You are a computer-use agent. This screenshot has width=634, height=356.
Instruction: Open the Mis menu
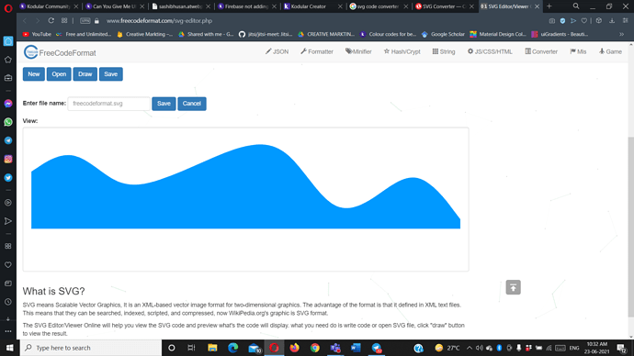pyautogui.click(x=578, y=51)
